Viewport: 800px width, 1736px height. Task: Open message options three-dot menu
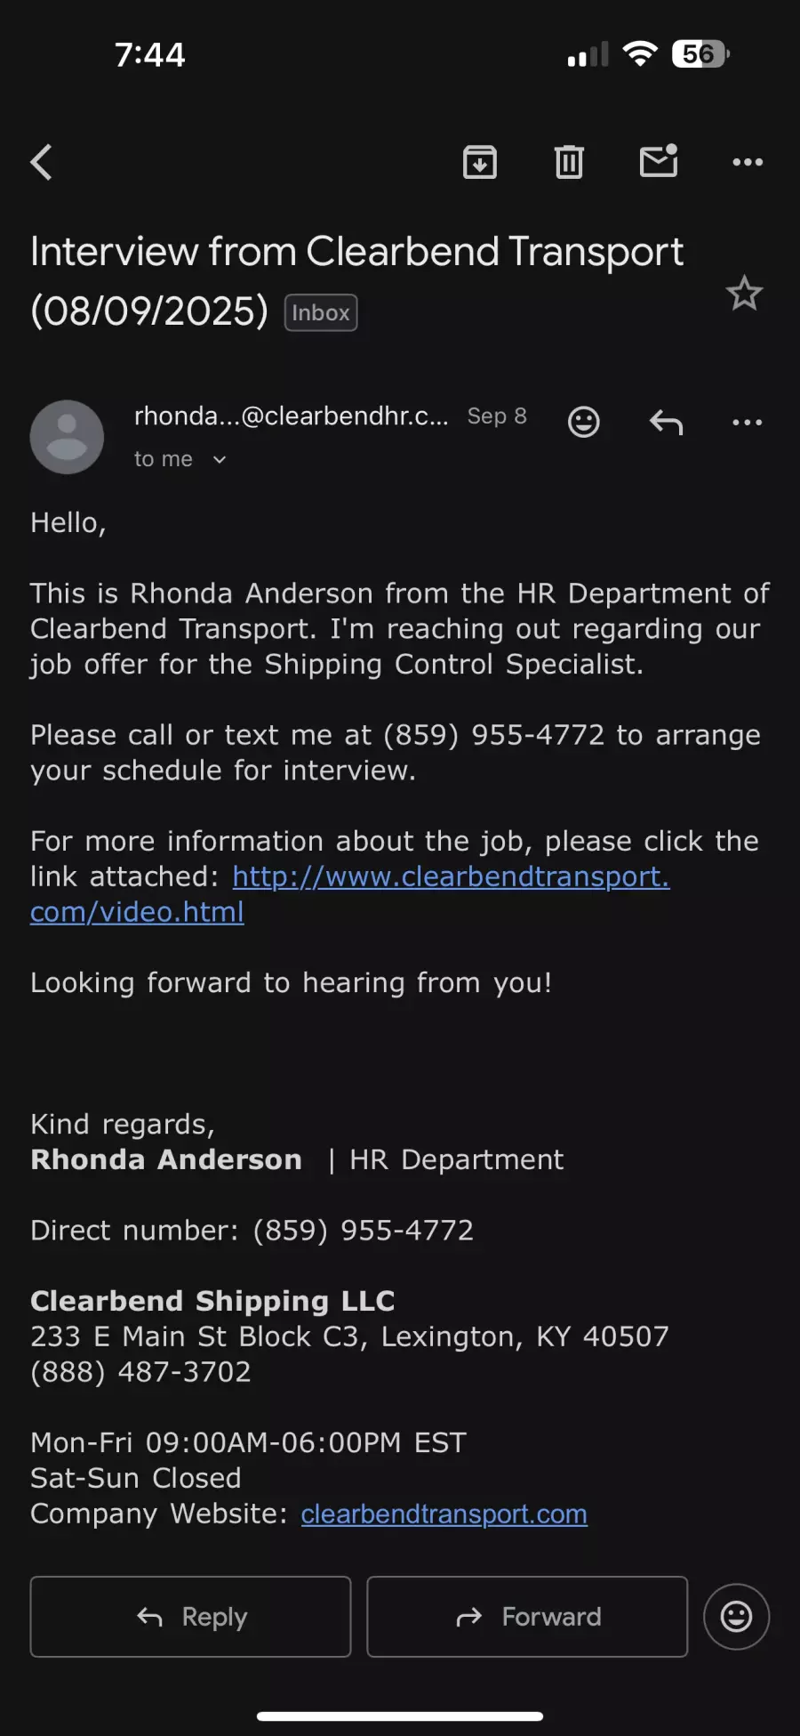[747, 422]
